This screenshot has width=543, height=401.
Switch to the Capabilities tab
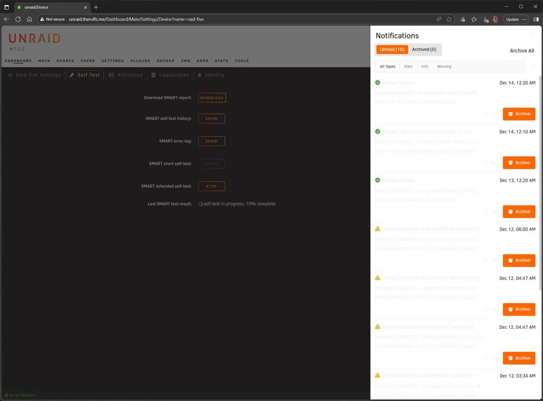(x=171, y=75)
